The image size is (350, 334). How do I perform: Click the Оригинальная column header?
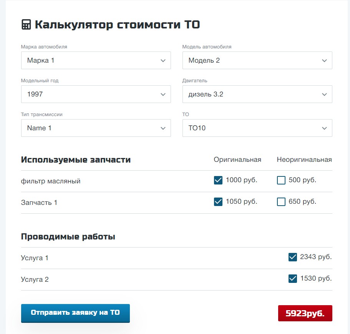click(237, 160)
